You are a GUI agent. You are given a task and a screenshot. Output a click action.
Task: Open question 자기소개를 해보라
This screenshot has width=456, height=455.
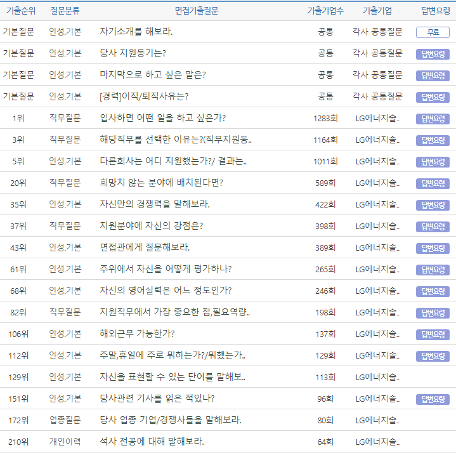coord(136,32)
